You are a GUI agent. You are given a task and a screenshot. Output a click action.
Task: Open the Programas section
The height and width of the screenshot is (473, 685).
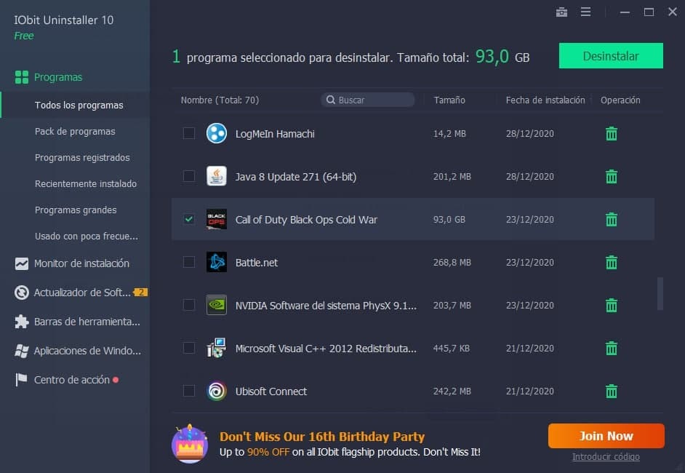[x=58, y=77]
